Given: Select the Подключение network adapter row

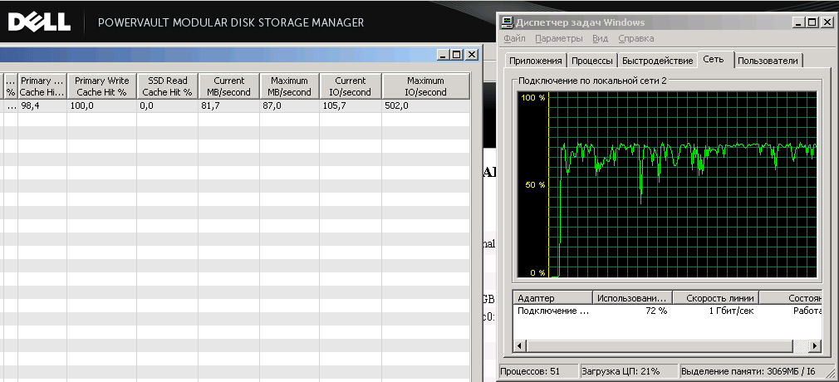Looking at the screenshot, I should (552, 311).
